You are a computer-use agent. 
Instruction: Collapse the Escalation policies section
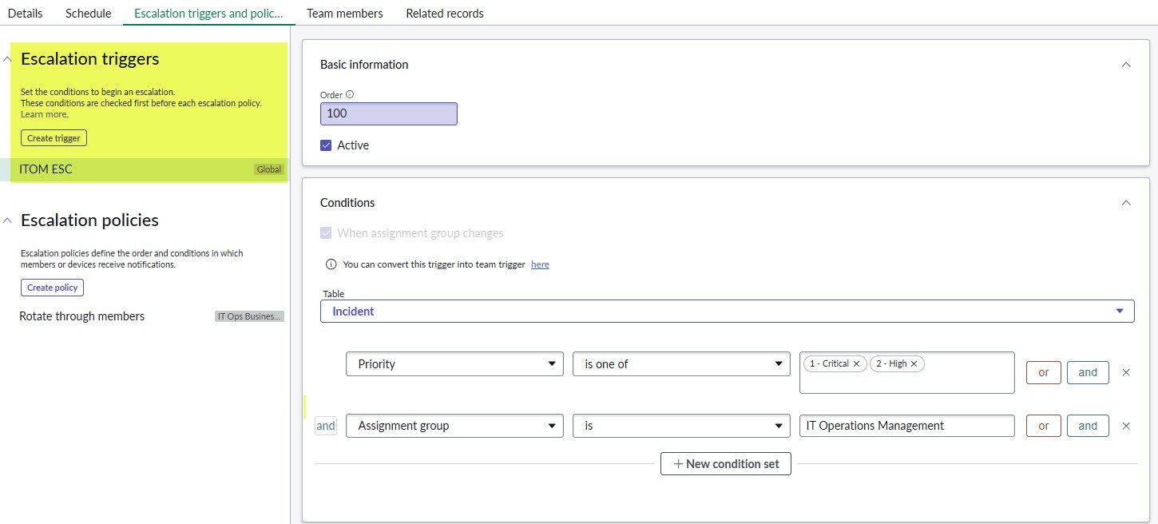pos(7,220)
